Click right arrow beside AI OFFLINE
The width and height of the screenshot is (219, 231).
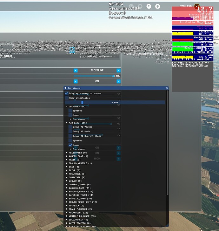118,71
